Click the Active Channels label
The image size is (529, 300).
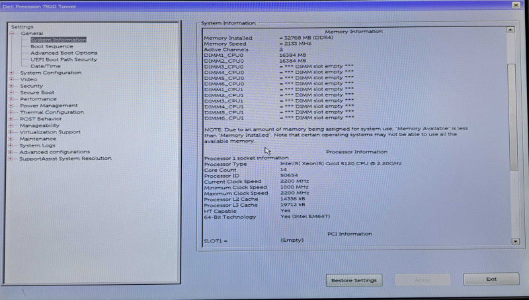225,50
